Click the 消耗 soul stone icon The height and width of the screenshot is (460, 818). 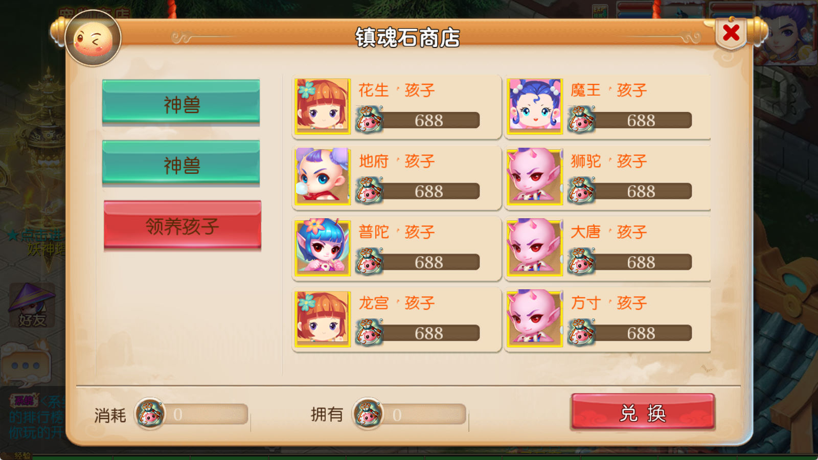point(150,413)
